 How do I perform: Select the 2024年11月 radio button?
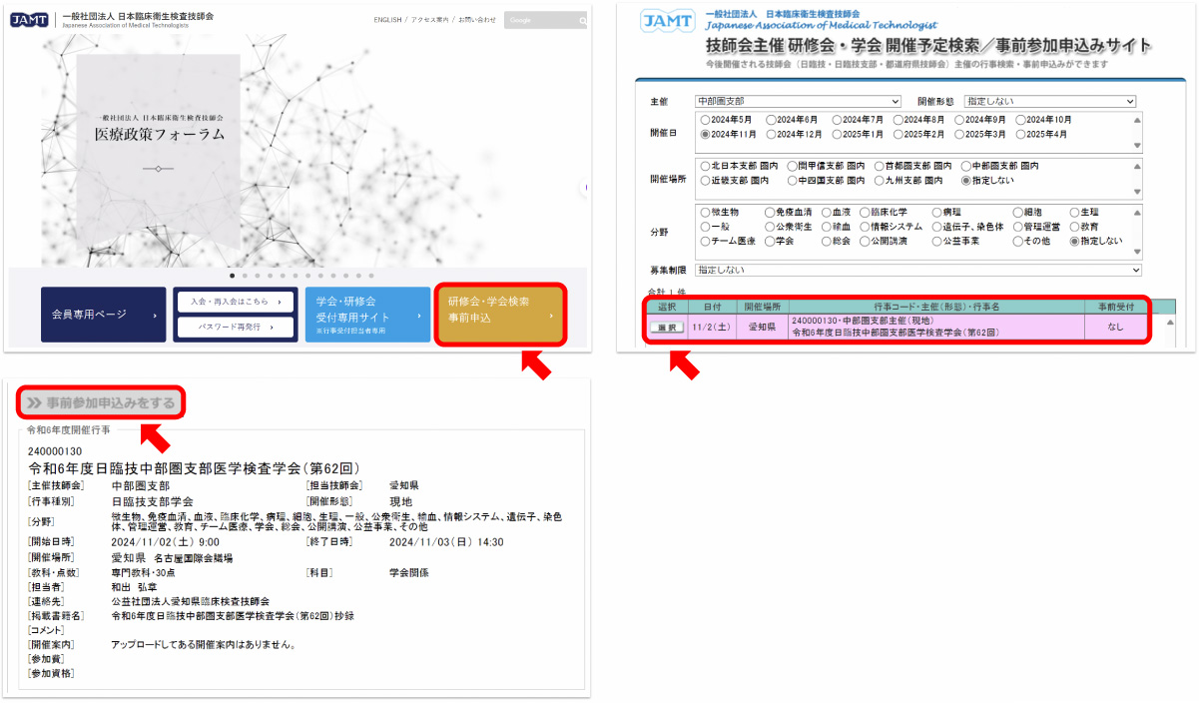(x=706, y=134)
